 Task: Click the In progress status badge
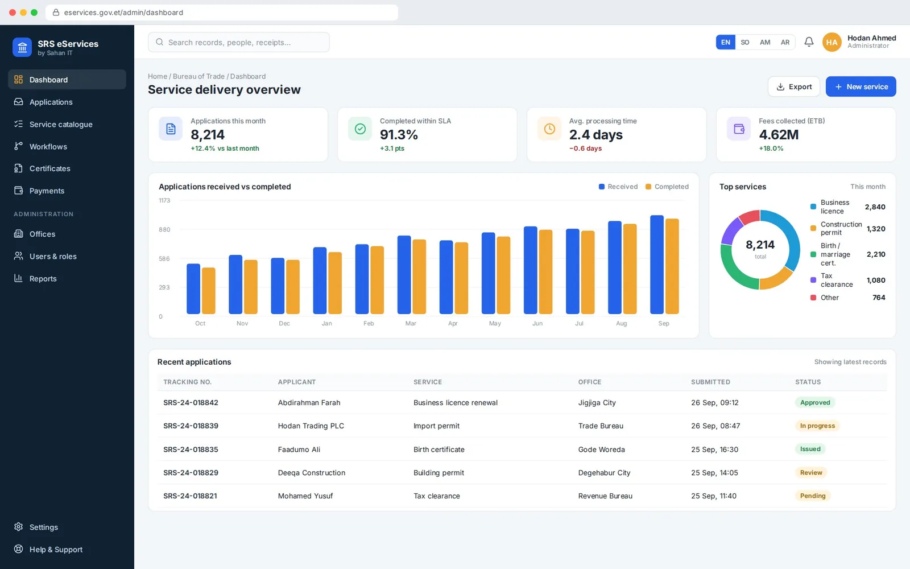[817, 426]
